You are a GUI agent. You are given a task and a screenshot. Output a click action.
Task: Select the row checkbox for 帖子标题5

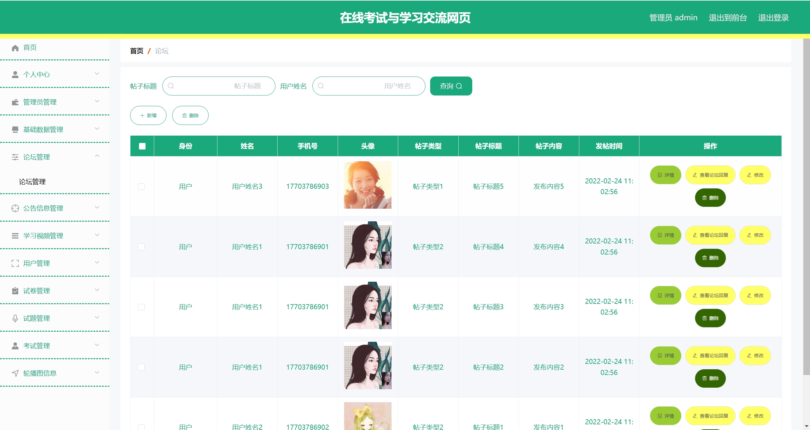[141, 187]
